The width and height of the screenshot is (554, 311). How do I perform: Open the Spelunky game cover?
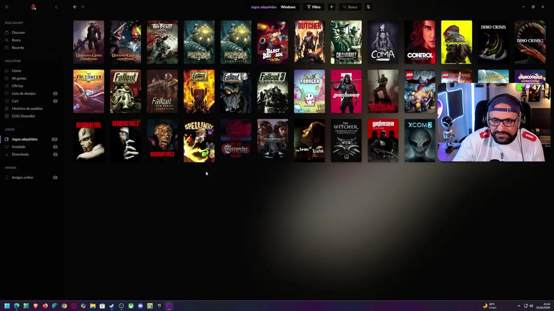199,141
